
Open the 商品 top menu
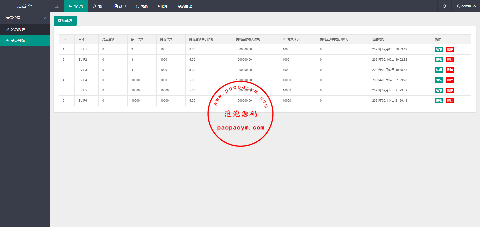(x=142, y=6)
